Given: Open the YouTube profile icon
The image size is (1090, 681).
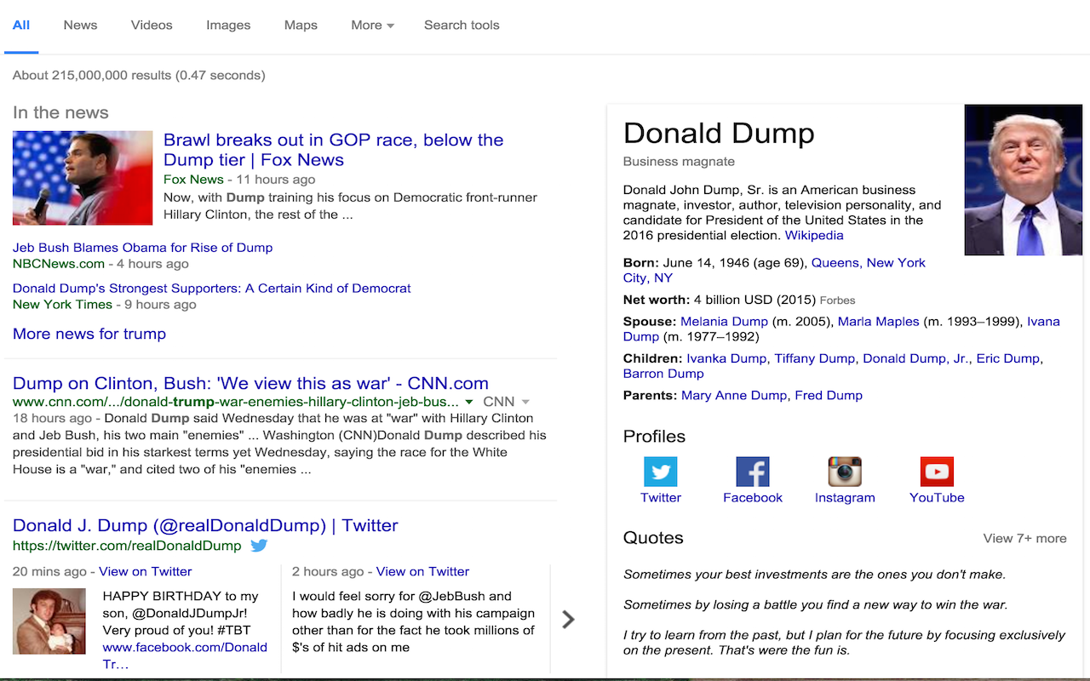Looking at the screenshot, I should [x=937, y=472].
